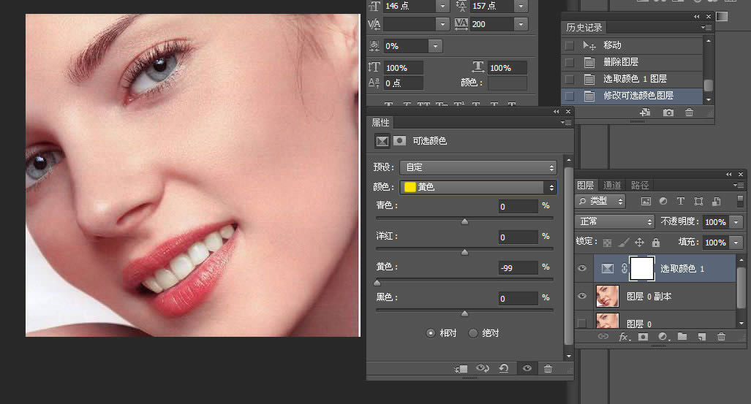The image size is (751, 404).
Task: Switch to the 图层 tab
Action: click(x=585, y=185)
